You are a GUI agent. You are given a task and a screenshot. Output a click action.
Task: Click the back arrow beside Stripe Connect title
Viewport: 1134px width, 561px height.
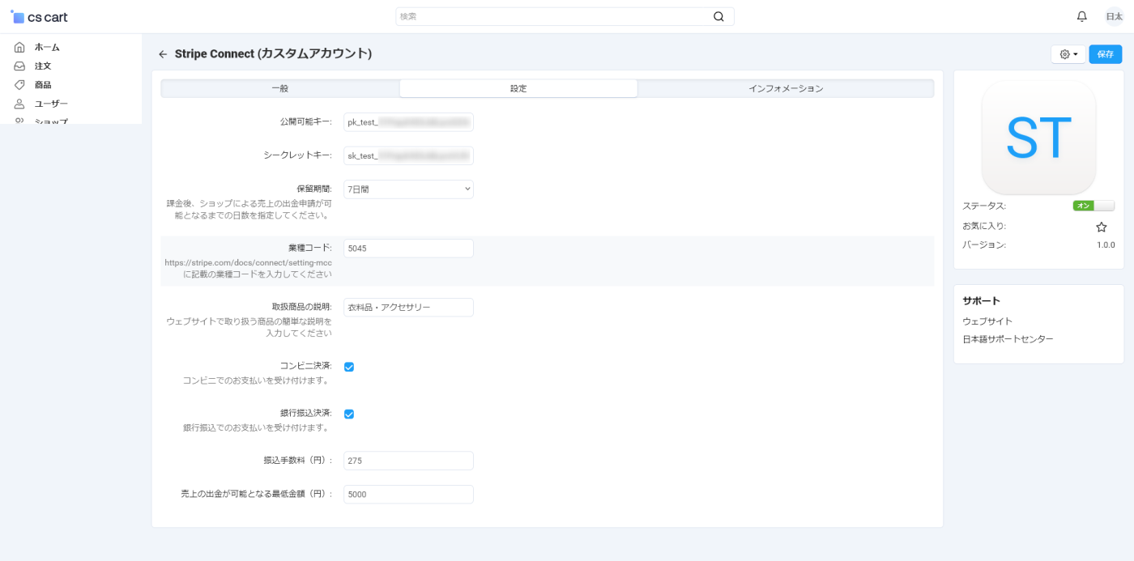pyautogui.click(x=163, y=54)
